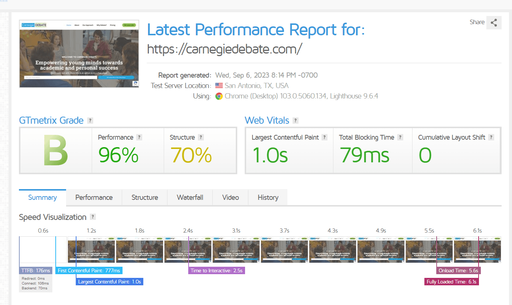The image size is (512, 305).
Task: Click the 5.5s filmstrip frame
Action: click(x=429, y=250)
